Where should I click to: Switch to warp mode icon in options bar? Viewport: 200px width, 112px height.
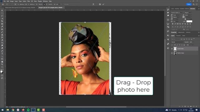tap(93, 4)
